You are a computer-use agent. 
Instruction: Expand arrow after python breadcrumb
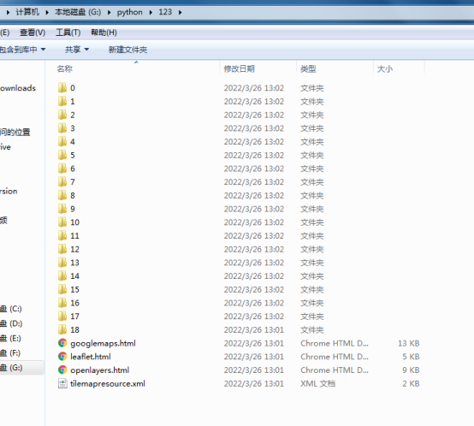pos(151,12)
